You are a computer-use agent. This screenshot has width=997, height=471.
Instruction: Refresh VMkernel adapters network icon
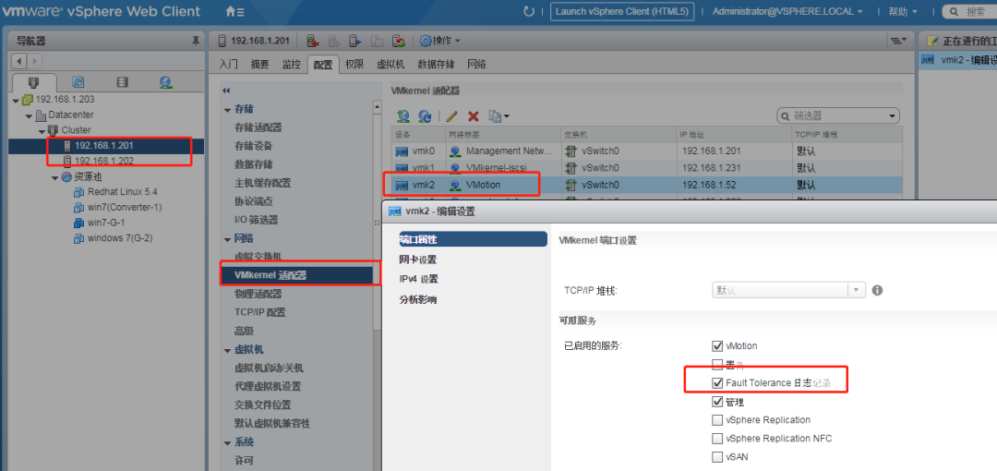pyautogui.click(x=425, y=115)
